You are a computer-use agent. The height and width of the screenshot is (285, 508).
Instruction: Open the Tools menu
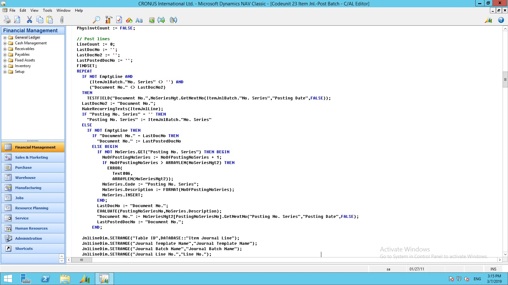click(47, 10)
